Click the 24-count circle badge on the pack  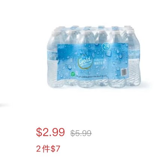pyautogui.click(x=106, y=47)
